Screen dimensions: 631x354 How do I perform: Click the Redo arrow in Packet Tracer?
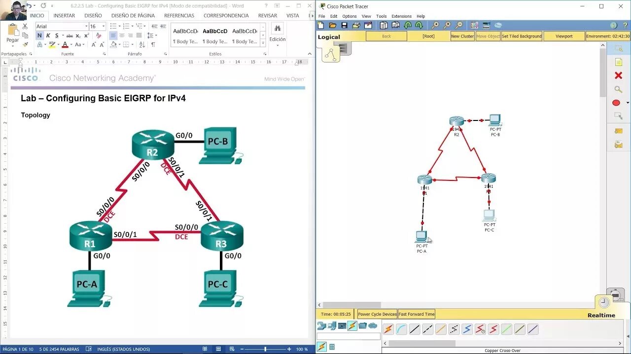[419, 26]
